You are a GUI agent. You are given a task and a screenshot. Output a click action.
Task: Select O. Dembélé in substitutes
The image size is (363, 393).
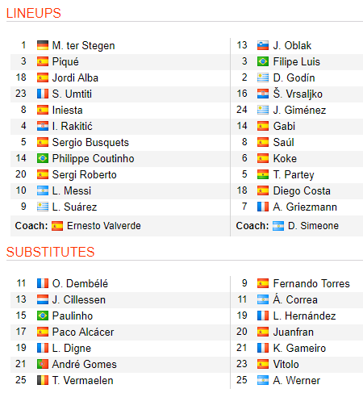tap(80, 283)
